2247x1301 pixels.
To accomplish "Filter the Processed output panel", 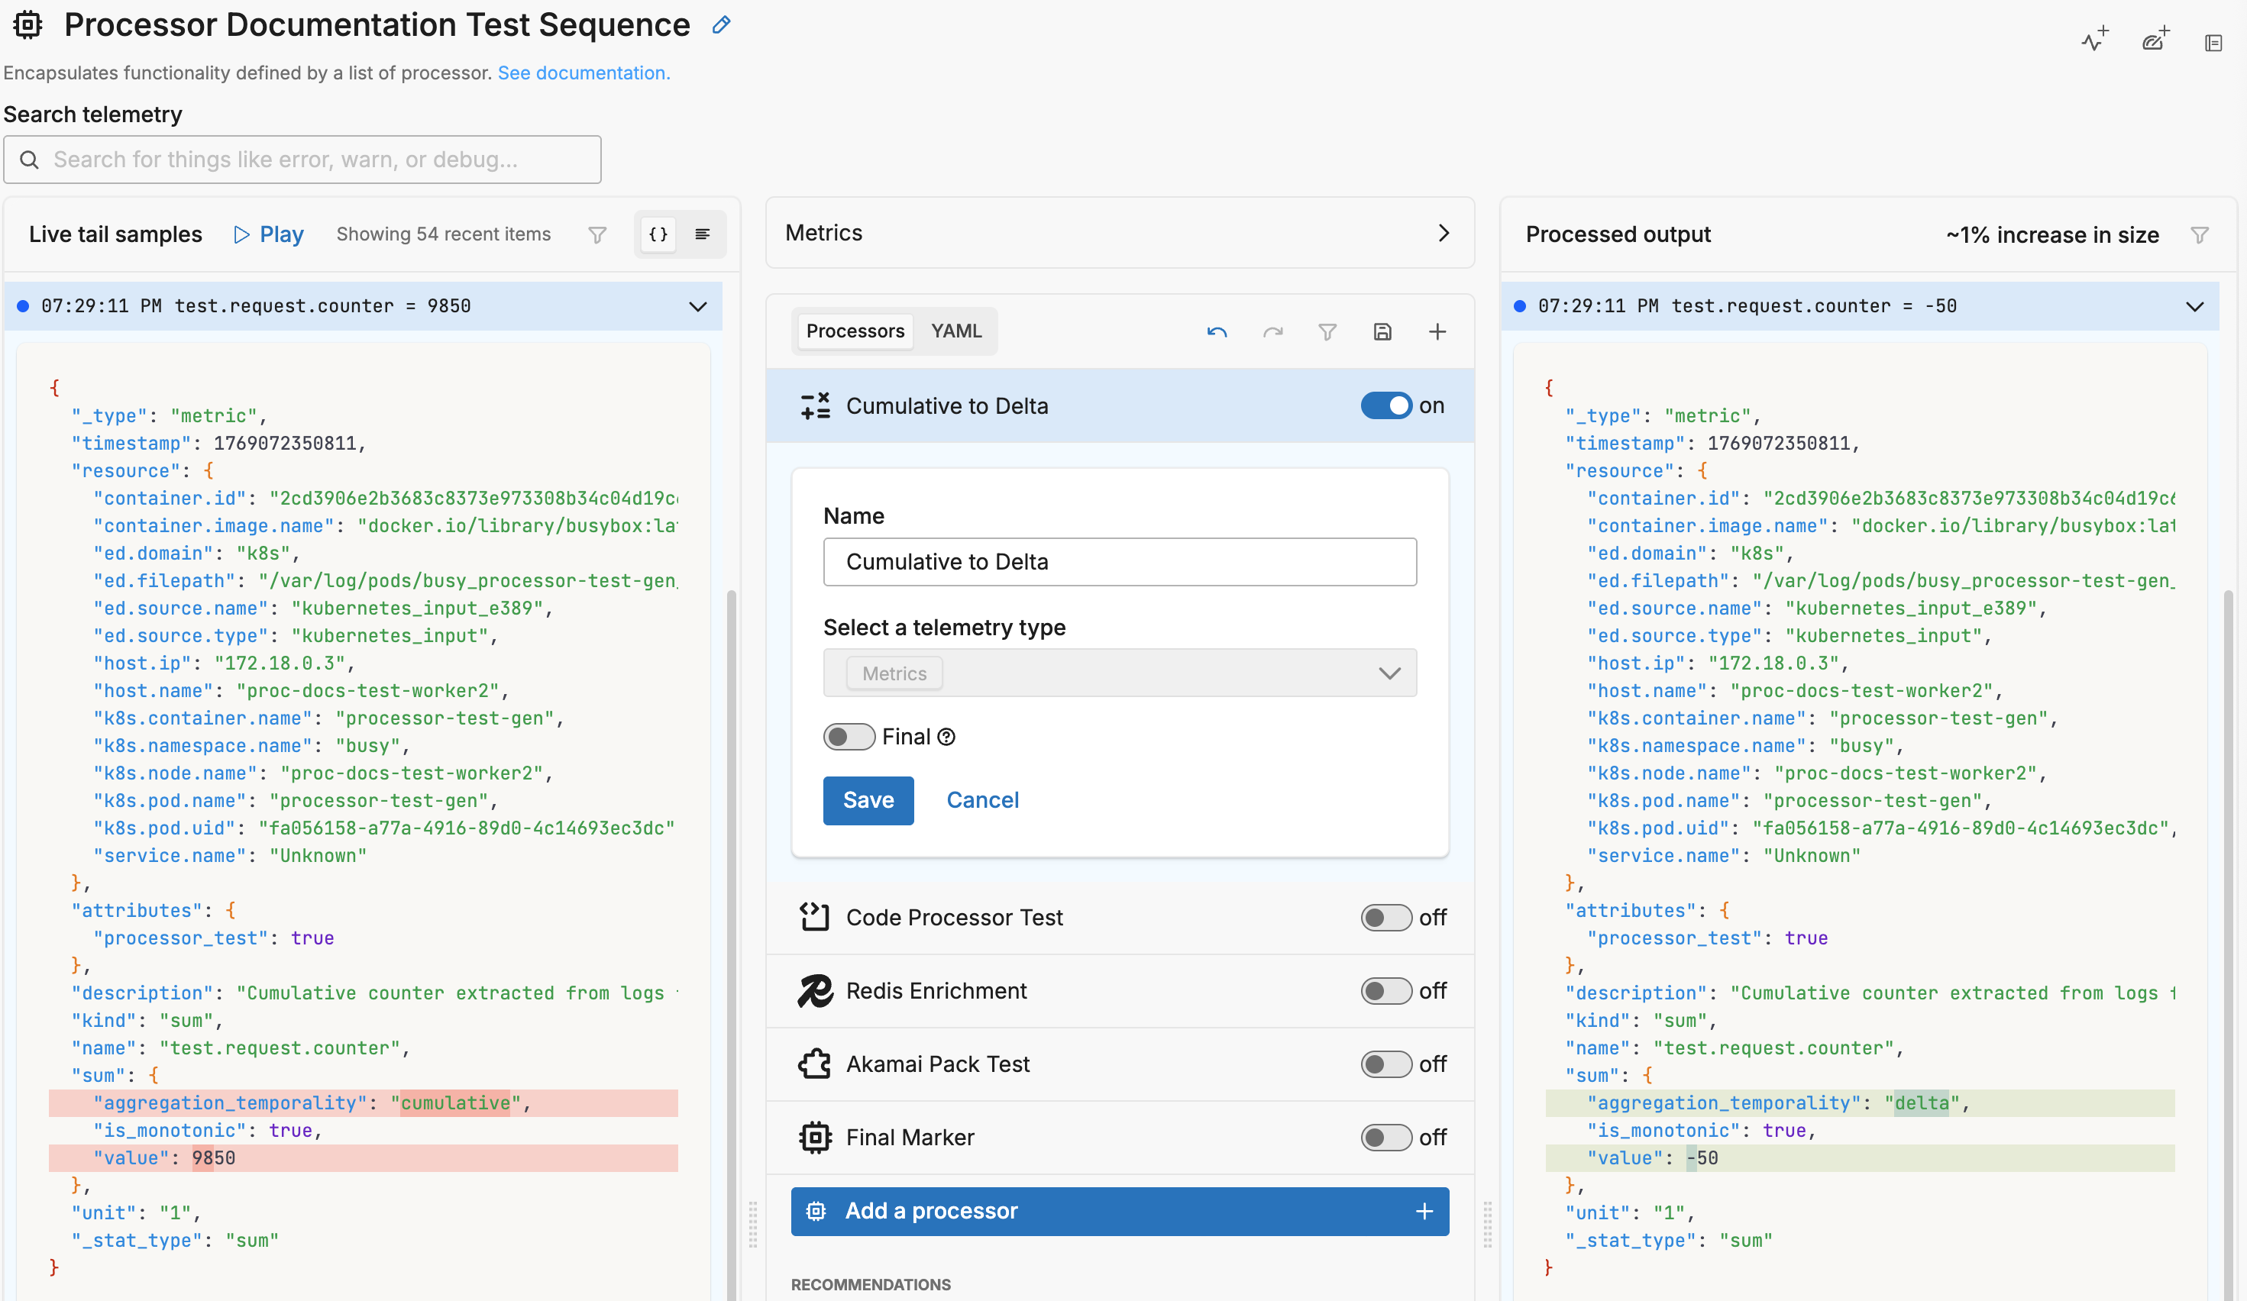I will tap(2200, 234).
